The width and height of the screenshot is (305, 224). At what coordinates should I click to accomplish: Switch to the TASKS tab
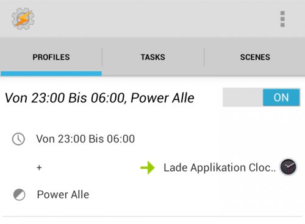click(153, 57)
